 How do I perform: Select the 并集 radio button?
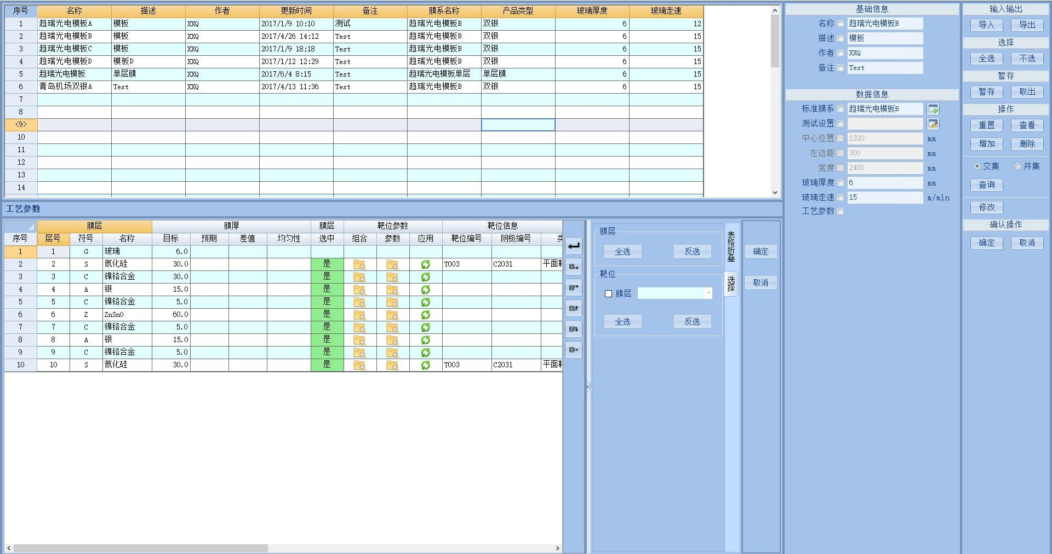[x=1017, y=166]
